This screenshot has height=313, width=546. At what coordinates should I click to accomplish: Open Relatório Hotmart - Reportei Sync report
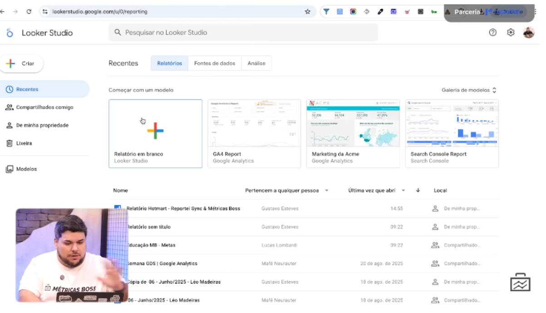183,209
